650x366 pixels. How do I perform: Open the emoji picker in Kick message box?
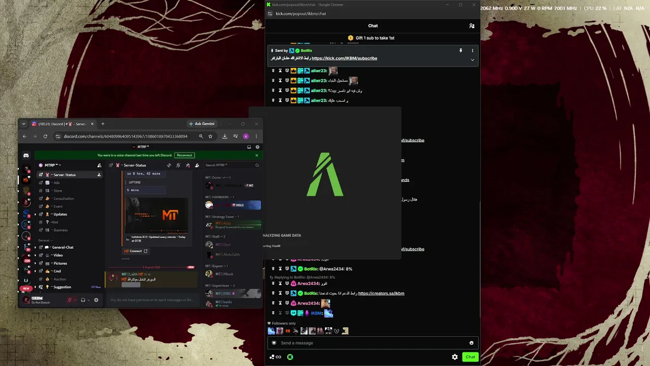[x=471, y=343]
